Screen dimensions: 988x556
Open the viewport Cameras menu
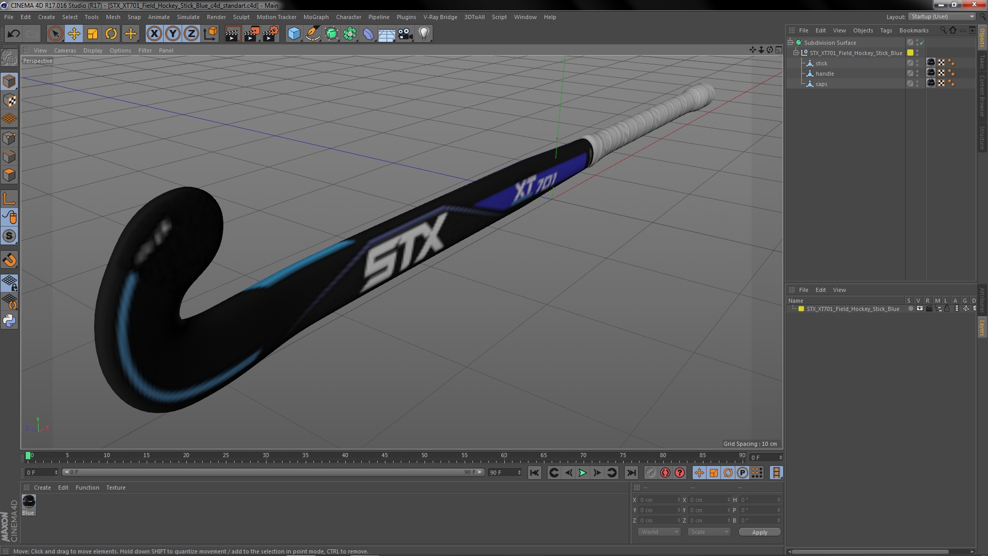pyautogui.click(x=65, y=50)
